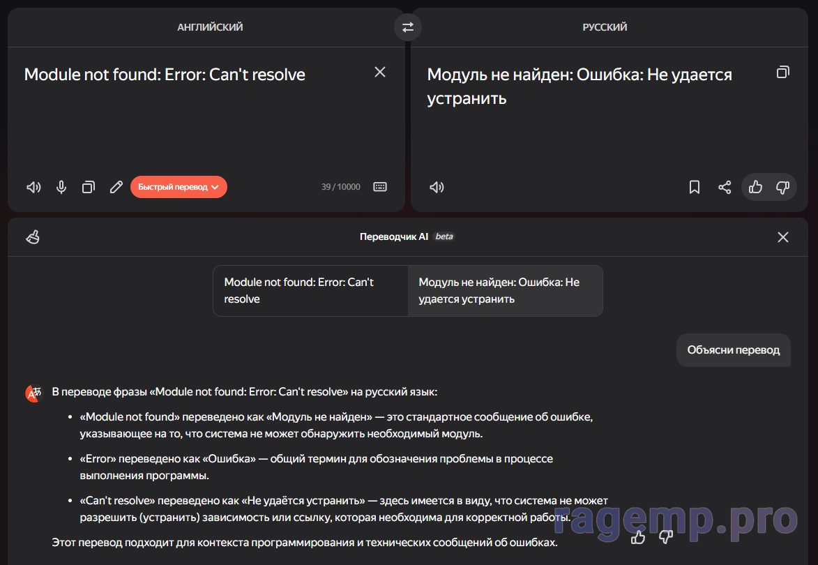Expand the Быстрый перевод mode dropdown

(179, 187)
